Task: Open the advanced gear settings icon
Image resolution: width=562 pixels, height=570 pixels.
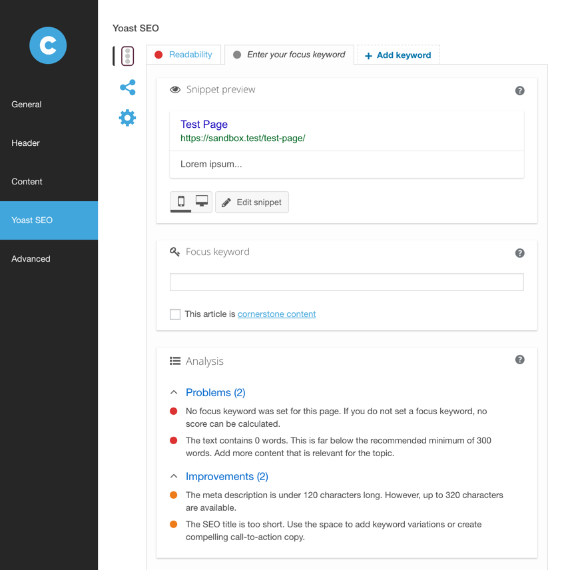Action: [x=127, y=118]
